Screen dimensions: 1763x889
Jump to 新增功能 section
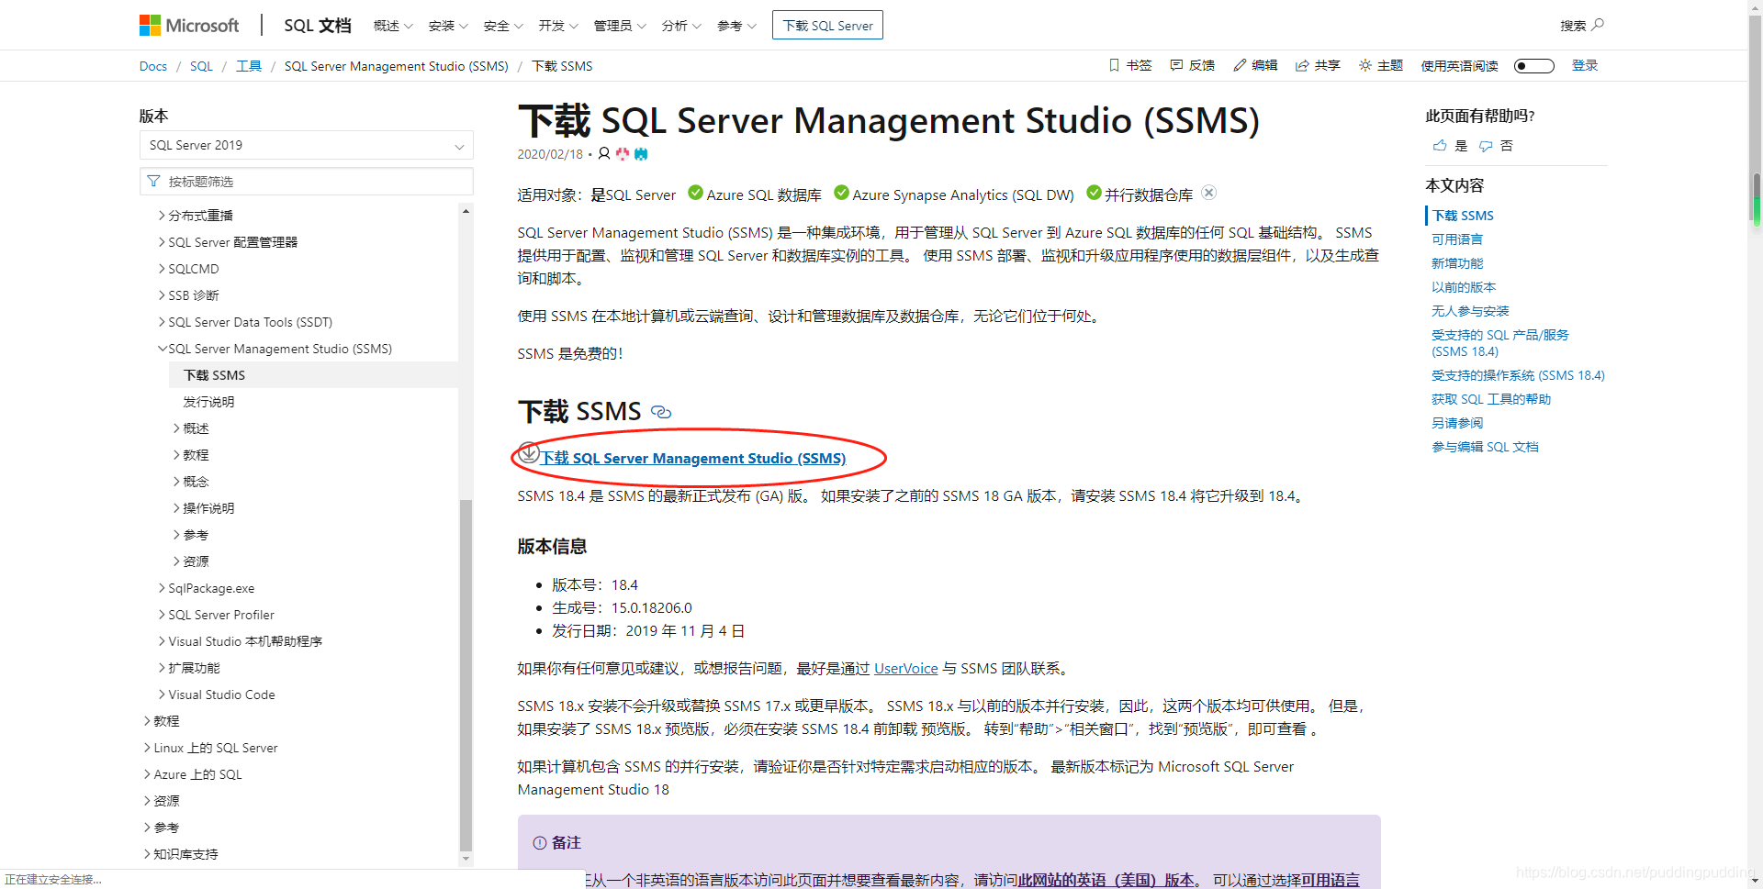1456,263
